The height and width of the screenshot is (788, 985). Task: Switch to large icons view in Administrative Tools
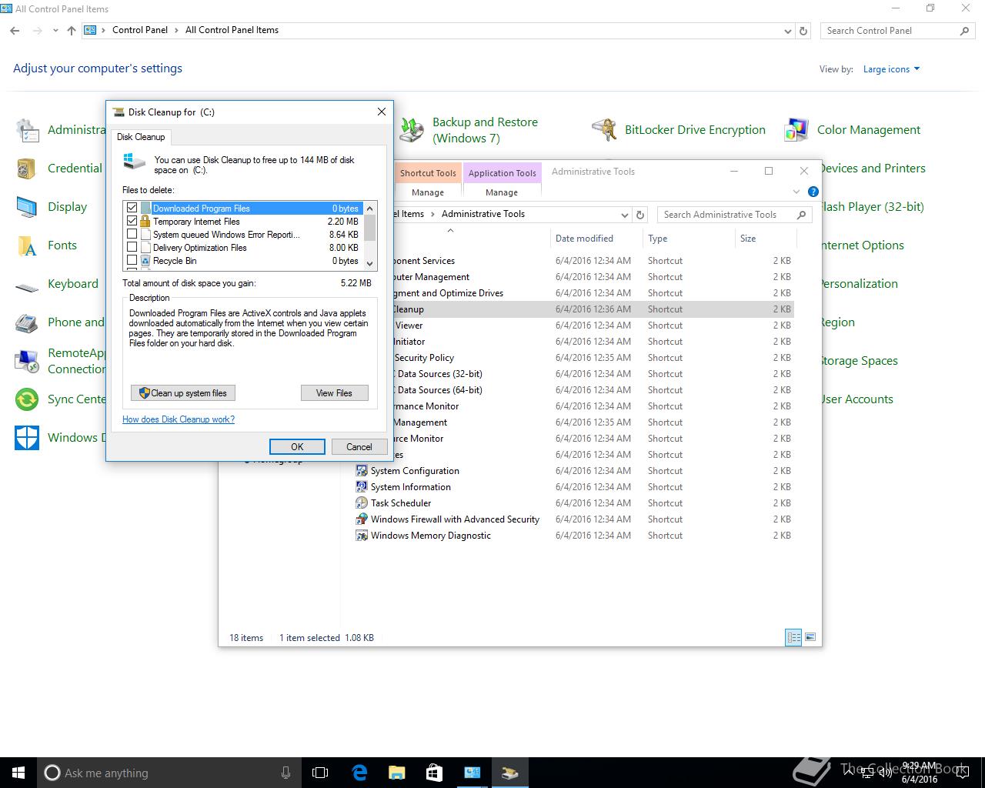pyautogui.click(x=810, y=637)
